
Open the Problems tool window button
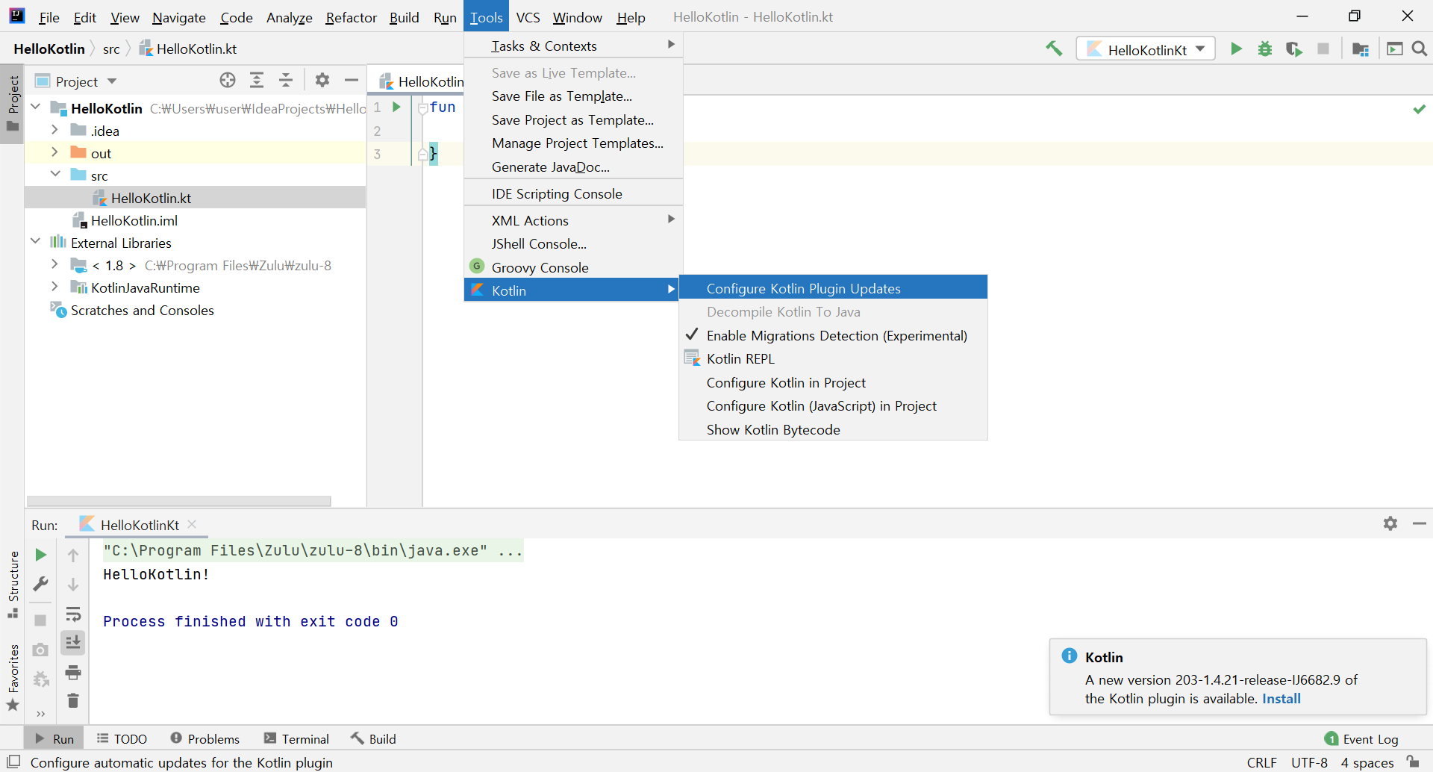click(x=205, y=738)
